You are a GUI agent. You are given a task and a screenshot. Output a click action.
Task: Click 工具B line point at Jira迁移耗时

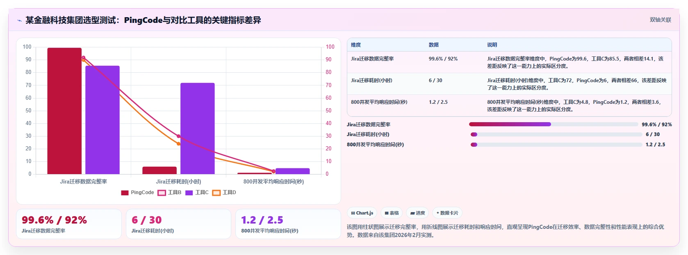click(x=178, y=136)
